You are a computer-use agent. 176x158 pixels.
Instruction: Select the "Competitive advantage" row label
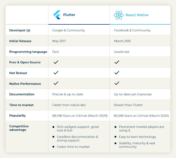(19, 128)
